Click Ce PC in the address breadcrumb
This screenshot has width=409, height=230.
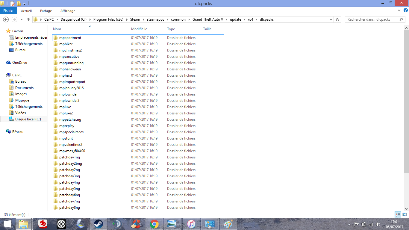[49, 19]
